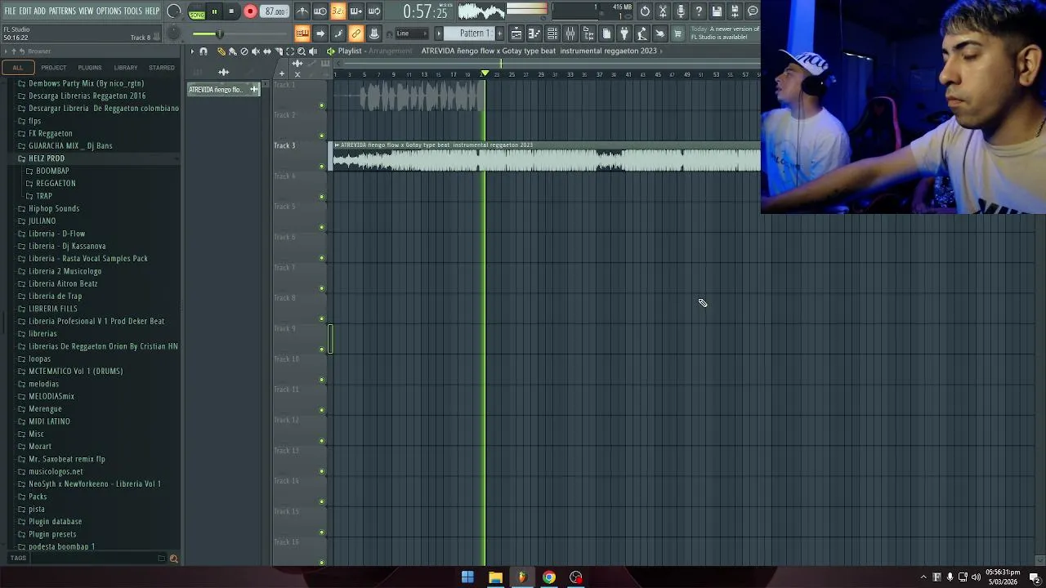Screen dimensions: 1046x588
Task: Mute Track 13 with its green dot
Action: tap(322, 471)
